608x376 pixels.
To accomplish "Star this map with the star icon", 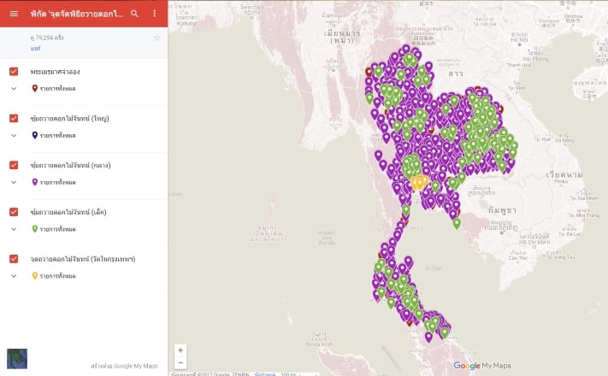I will coord(156,38).
